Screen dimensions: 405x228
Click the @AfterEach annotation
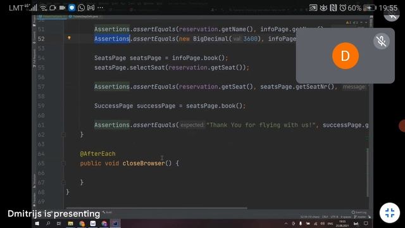point(97,154)
